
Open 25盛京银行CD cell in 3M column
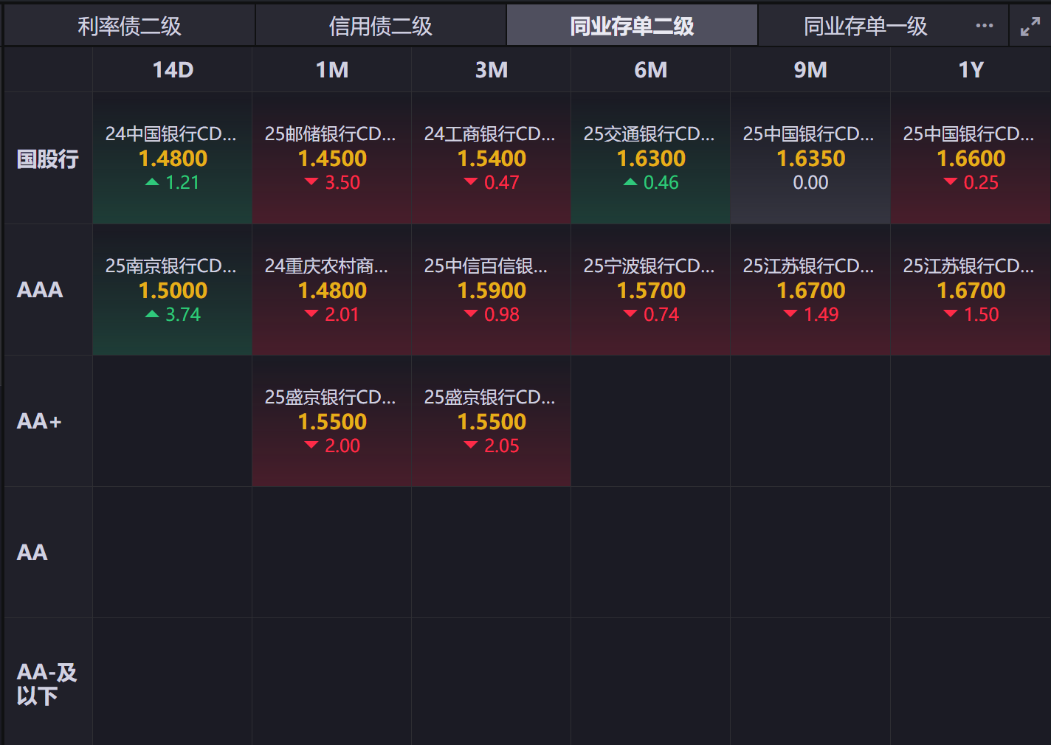tap(492, 421)
